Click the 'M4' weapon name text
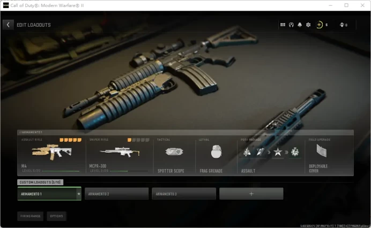Screen dimensions: 371x228 [x=24, y=166]
